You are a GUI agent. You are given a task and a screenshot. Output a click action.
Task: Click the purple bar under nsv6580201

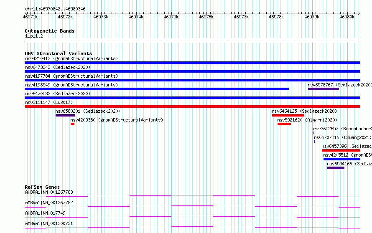(x=65, y=115)
